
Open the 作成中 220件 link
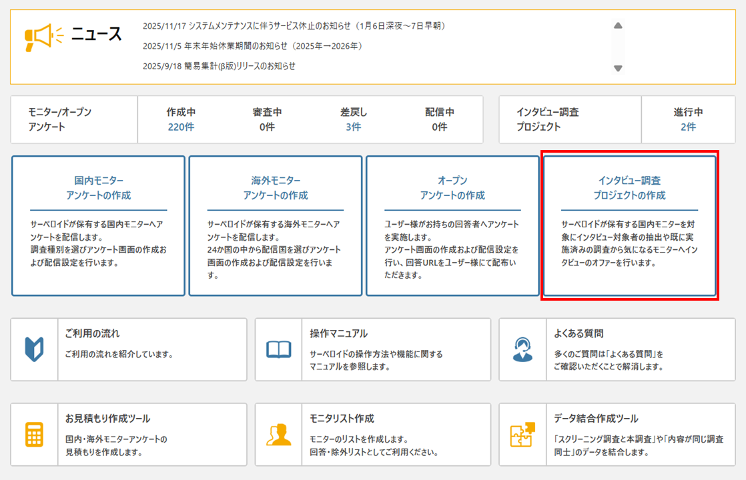[x=180, y=127]
